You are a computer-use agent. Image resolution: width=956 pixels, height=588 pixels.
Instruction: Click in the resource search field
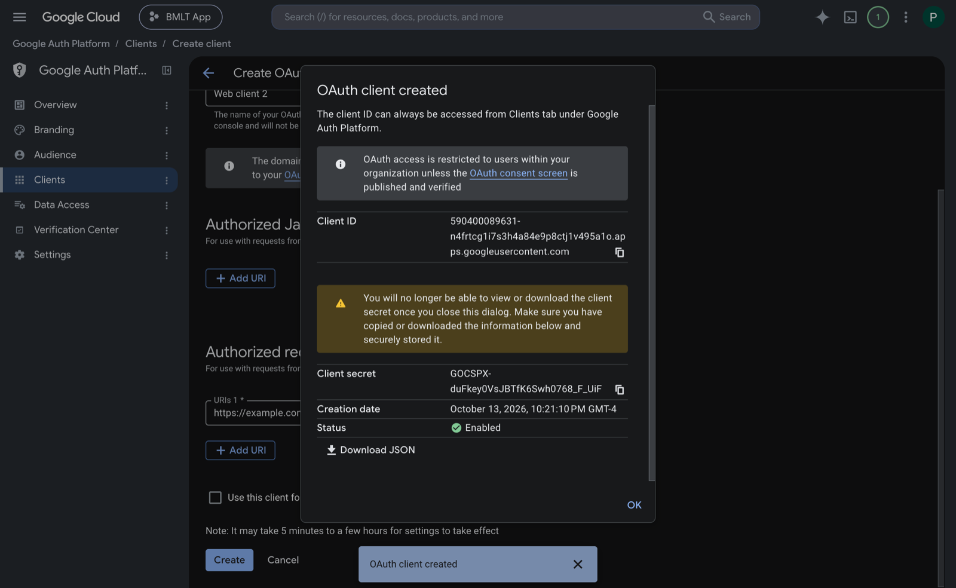tap(487, 17)
